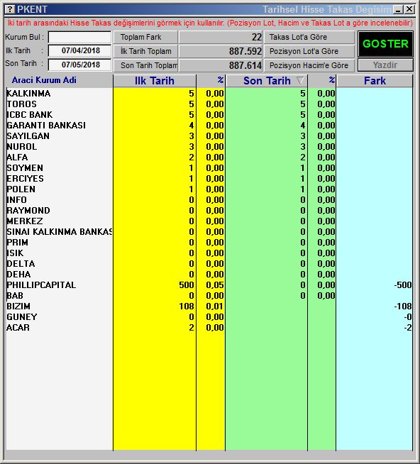Select Takas Lot'a Göre option
This screenshot has height=464, width=420.
point(309,38)
